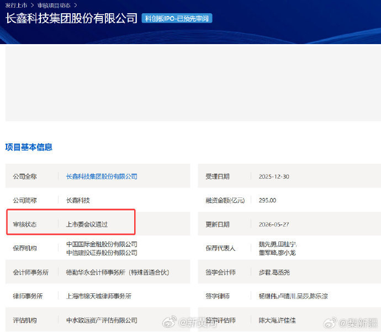Click the 融资金额(亿元) label
The width and height of the screenshot is (381, 332).
[225, 200]
